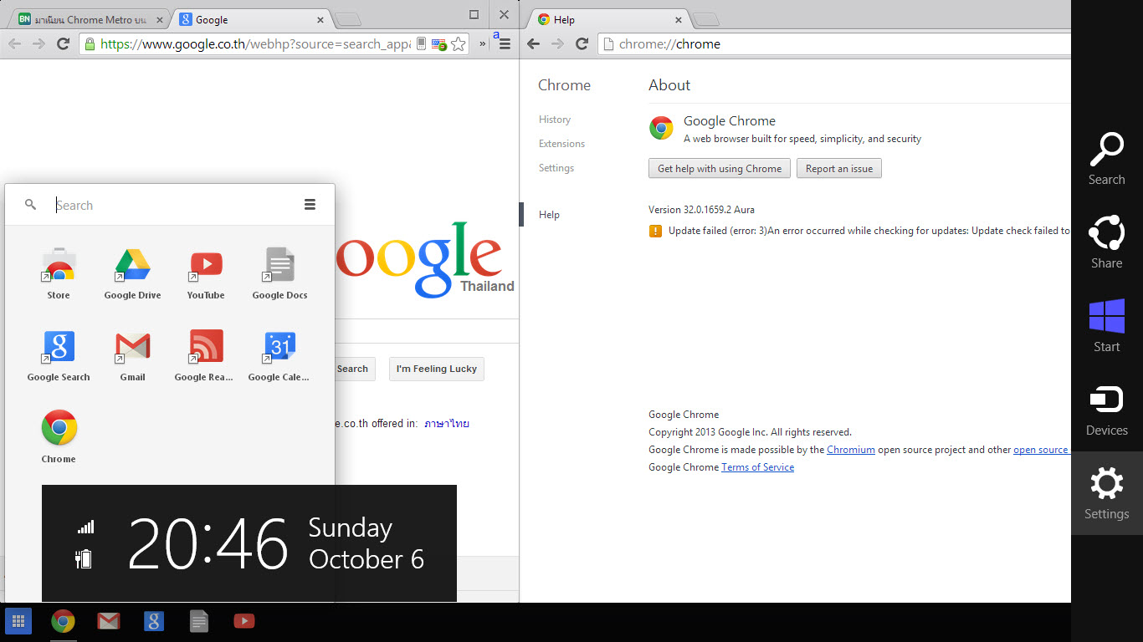Open the Share charm
The width and height of the screenshot is (1143, 642).
[1106, 242]
